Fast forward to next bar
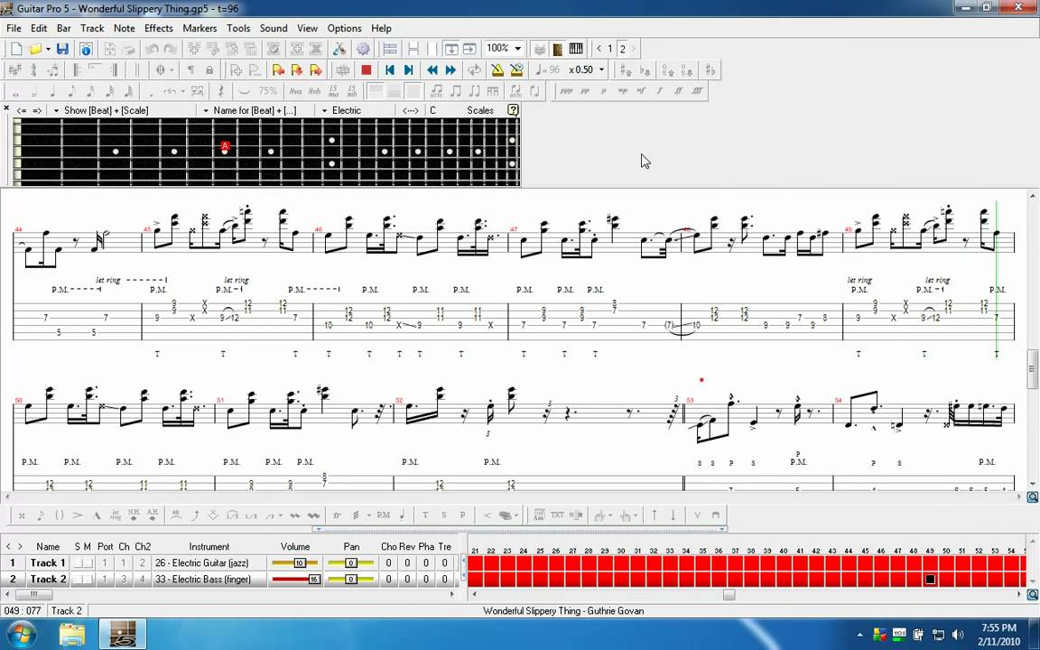Image resolution: width=1040 pixels, height=650 pixels. point(451,70)
